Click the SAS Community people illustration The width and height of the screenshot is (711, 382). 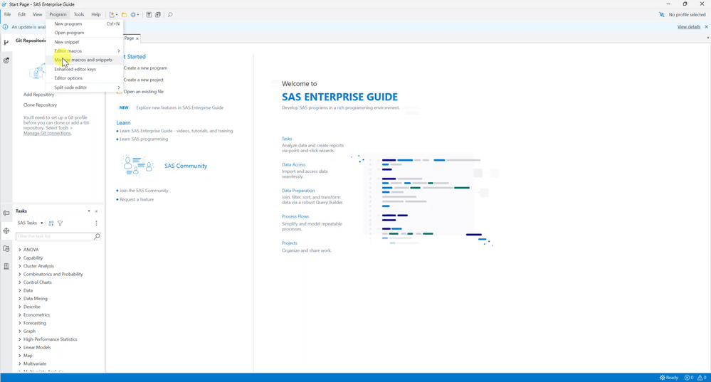[x=137, y=166]
